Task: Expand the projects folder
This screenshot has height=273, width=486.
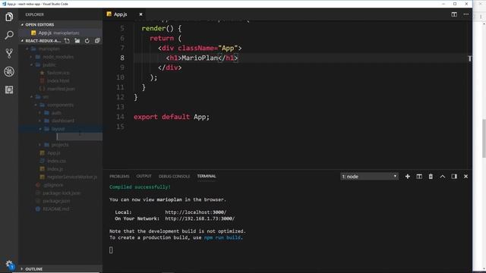Action: coord(61,145)
